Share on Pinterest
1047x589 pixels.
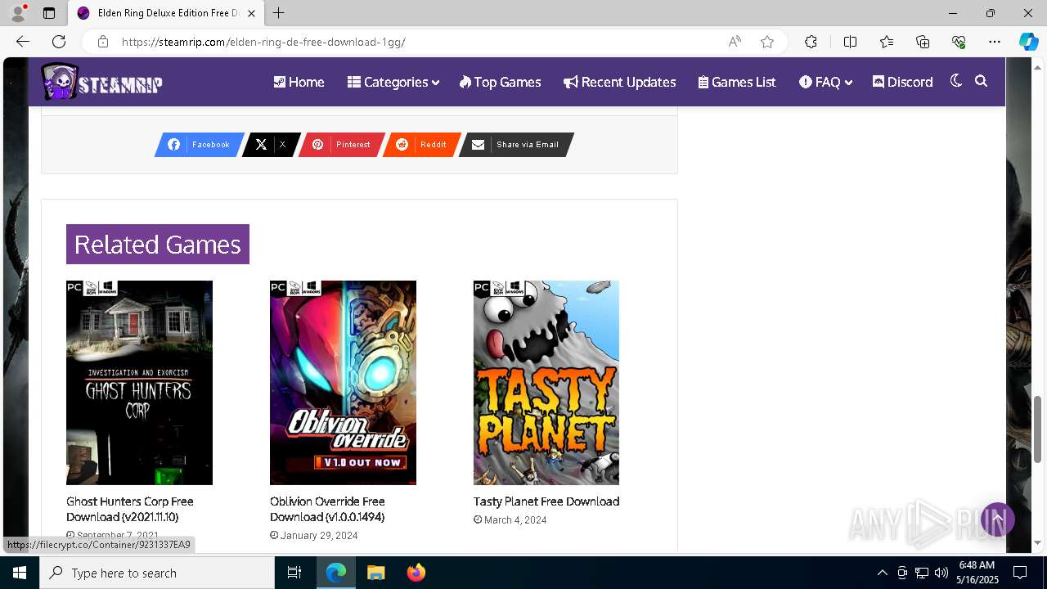click(341, 145)
